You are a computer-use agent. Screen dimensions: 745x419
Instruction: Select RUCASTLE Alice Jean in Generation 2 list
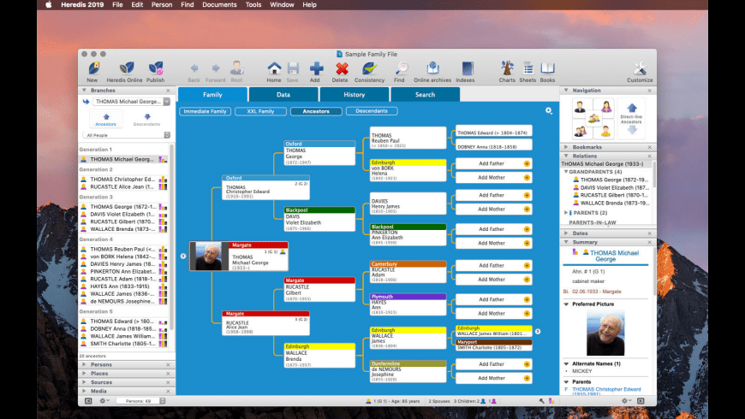tap(124, 187)
